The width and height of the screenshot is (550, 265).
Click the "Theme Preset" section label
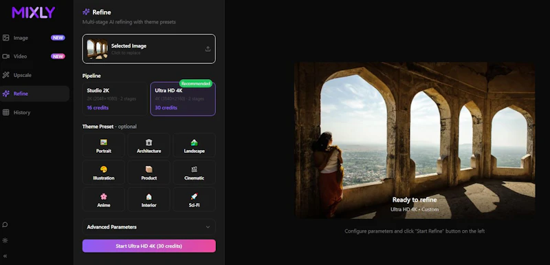[98, 127]
